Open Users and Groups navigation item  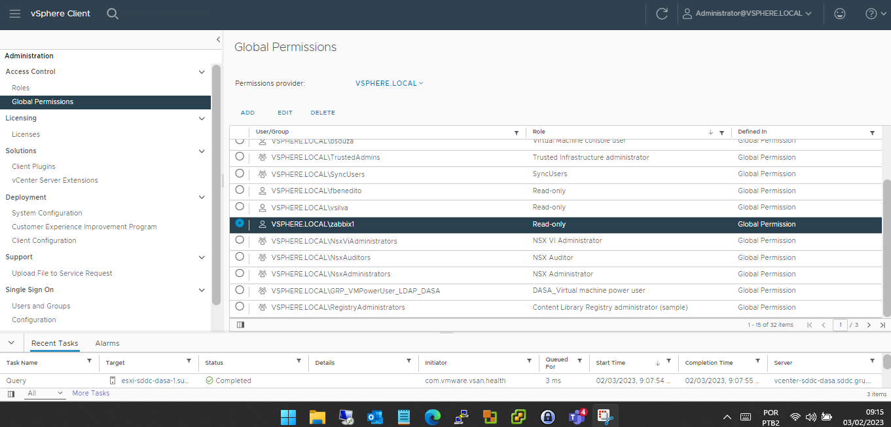pyautogui.click(x=41, y=306)
